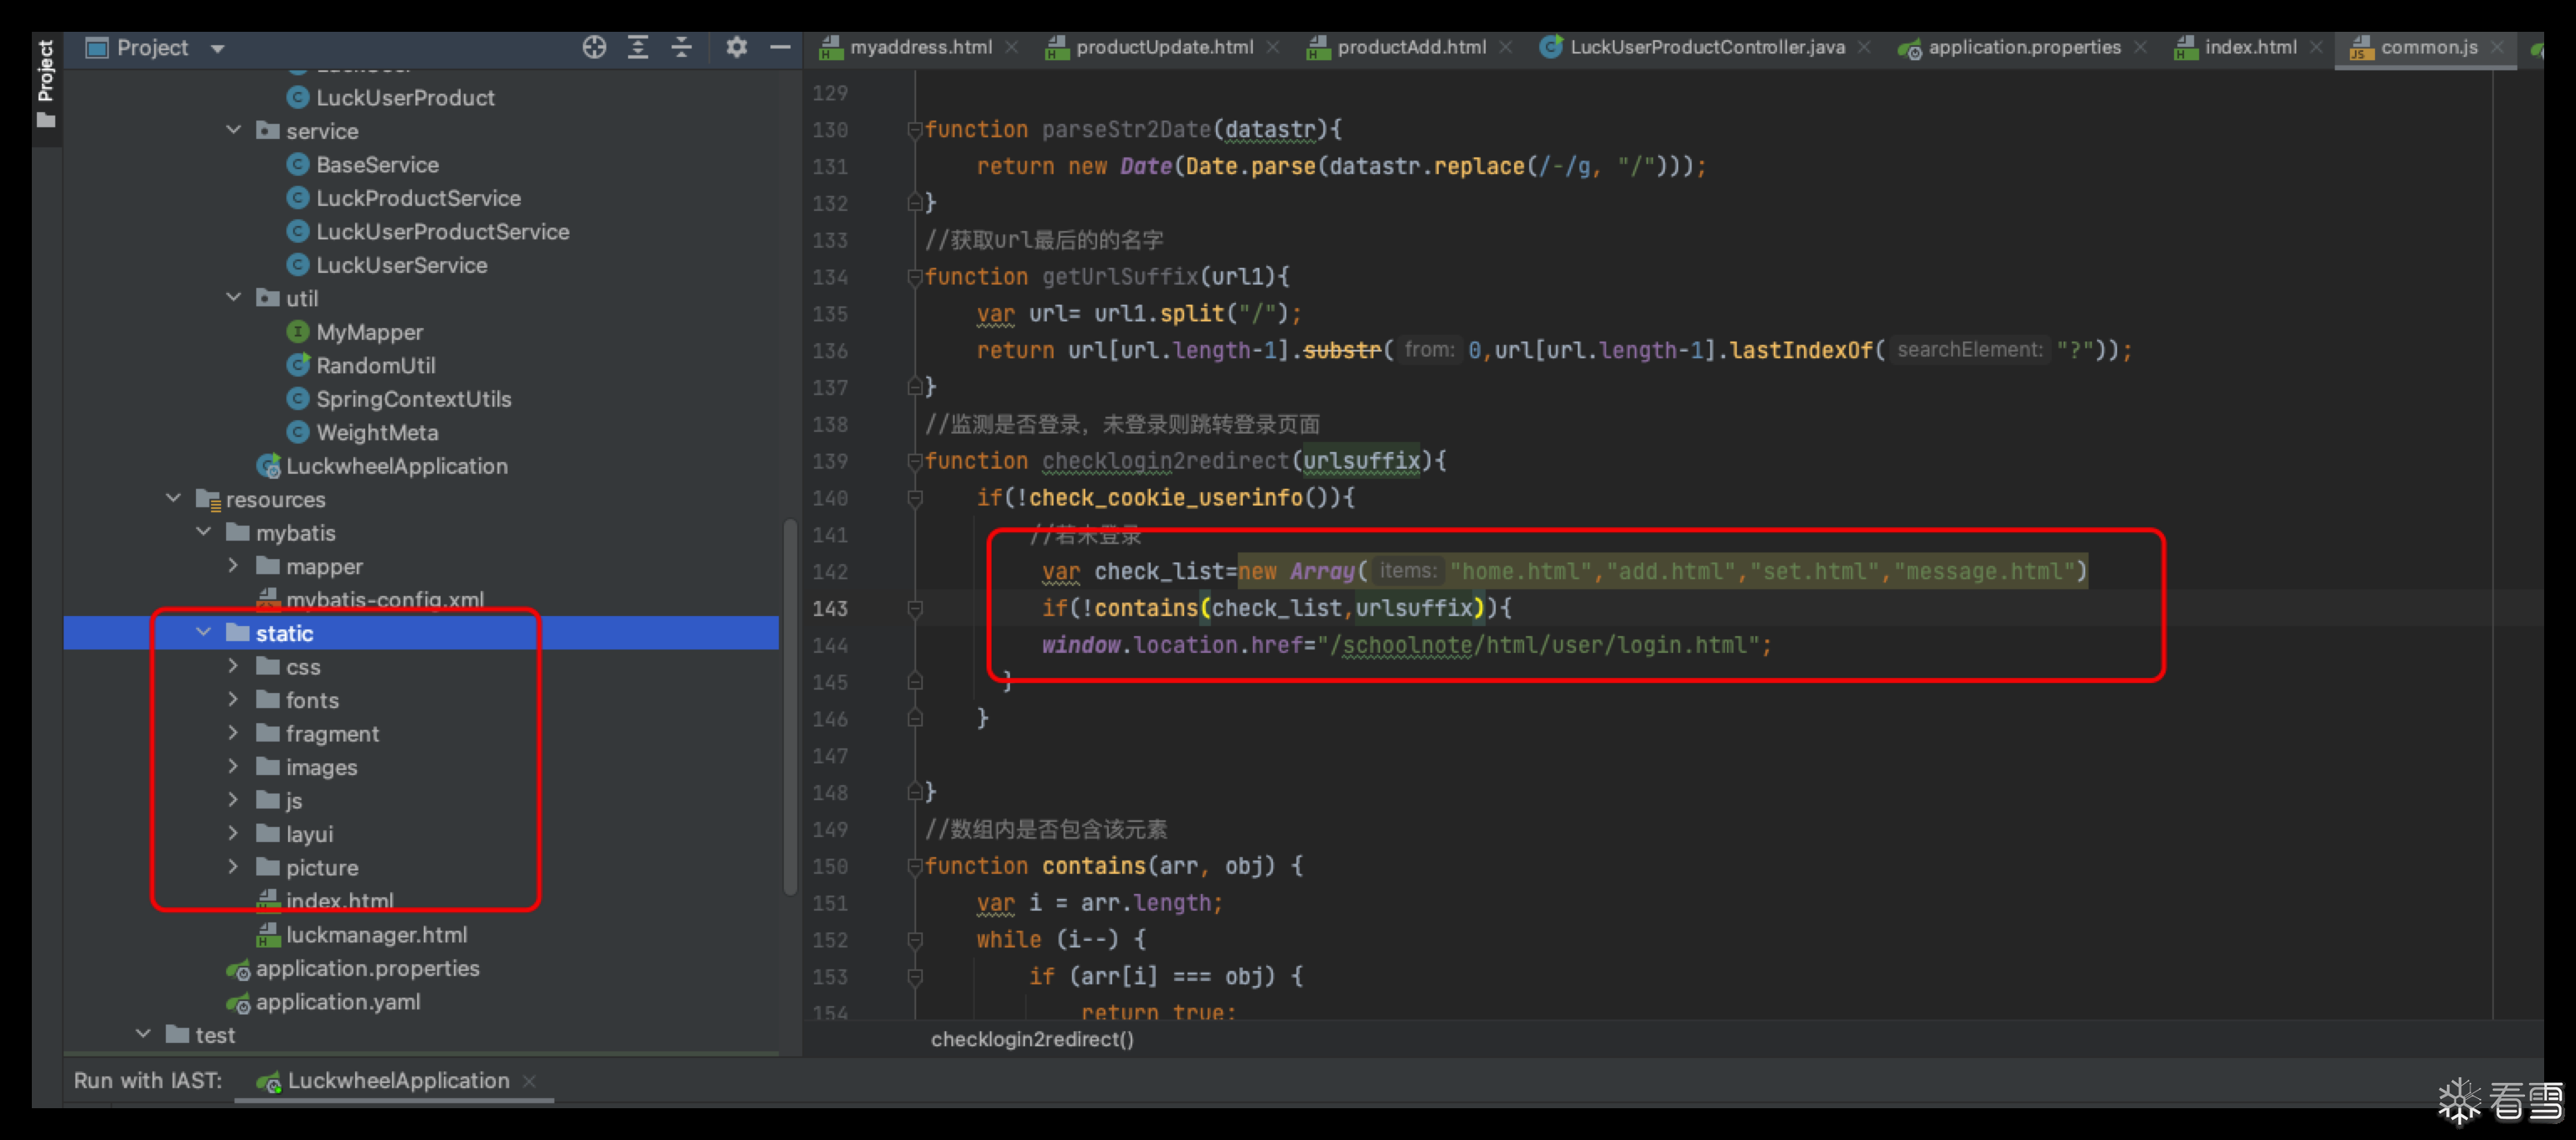Collapse the static folder
This screenshot has width=2576, height=1140.
pos(204,633)
